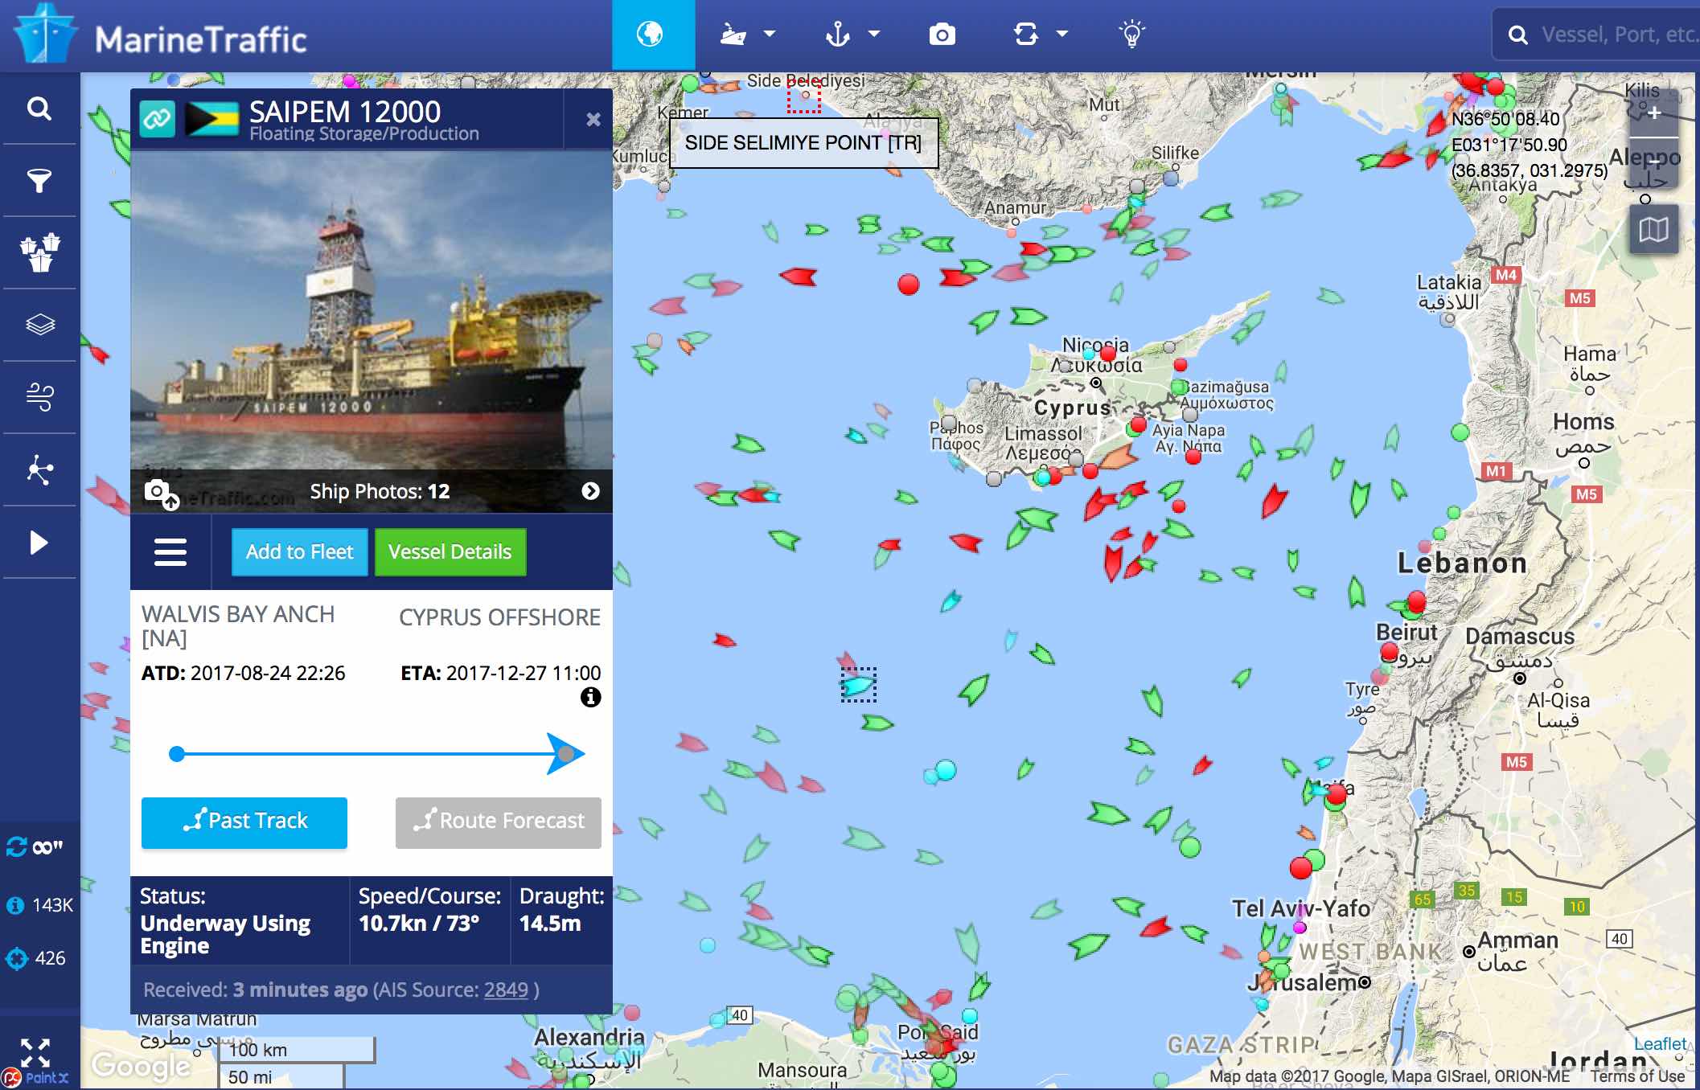The width and height of the screenshot is (1700, 1090).
Task: Toggle fullscreen with the expand arrows icon
Action: (x=35, y=1051)
